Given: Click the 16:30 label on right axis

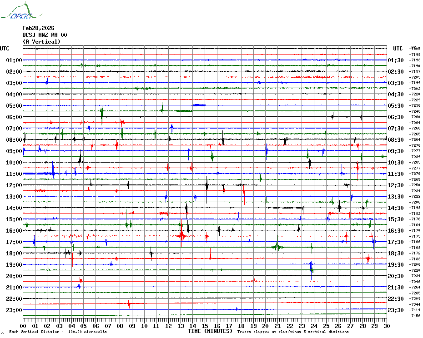Looking at the screenshot, I should [x=395, y=231].
